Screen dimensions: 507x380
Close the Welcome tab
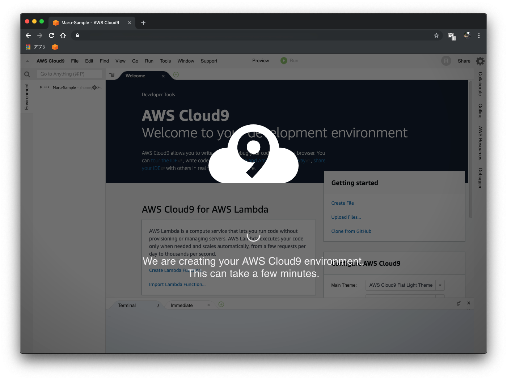pos(163,76)
